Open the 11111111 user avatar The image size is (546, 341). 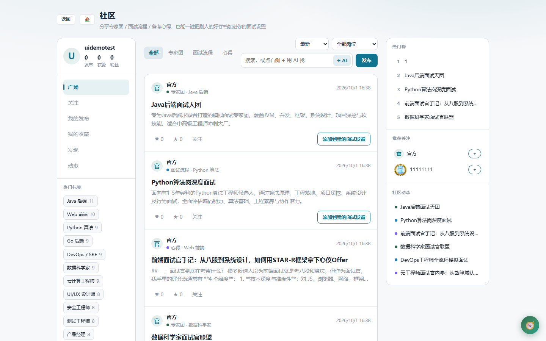[400, 170]
